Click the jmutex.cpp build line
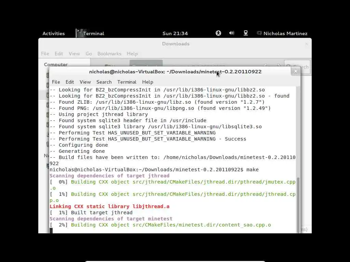This screenshot has width=350, height=262. pos(173,185)
